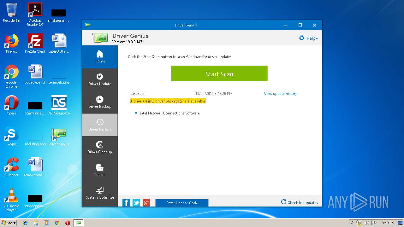Image resolution: width=404 pixels, height=227 pixels.
Task: Open Opera from the taskbar
Action: point(68,223)
